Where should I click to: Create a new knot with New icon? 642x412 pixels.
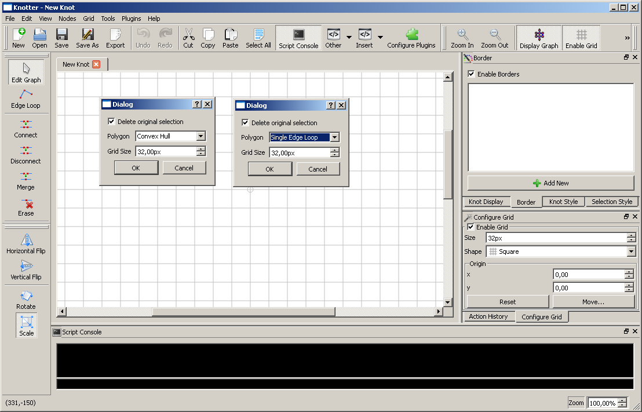pyautogui.click(x=19, y=38)
